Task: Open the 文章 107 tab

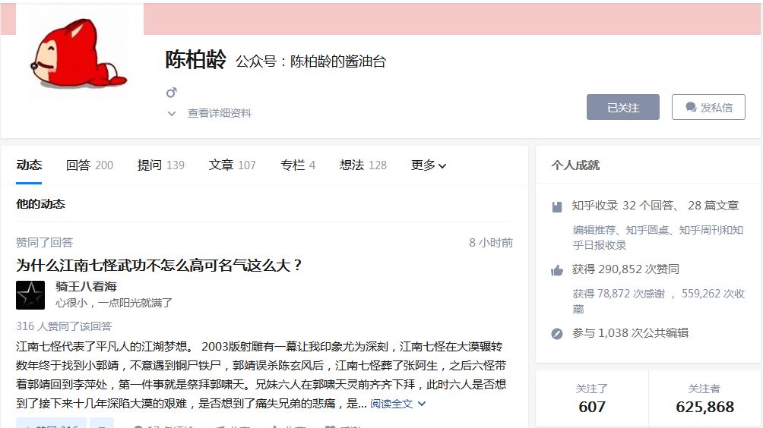Action: click(232, 165)
